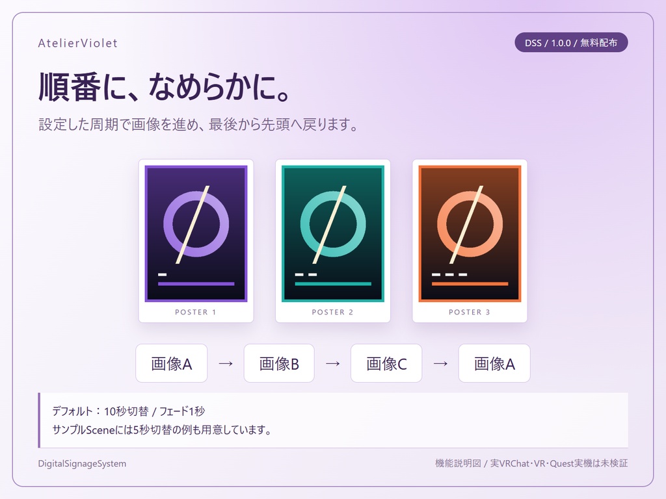Click the teal ring symbol in Poster 2

tap(332, 224)
